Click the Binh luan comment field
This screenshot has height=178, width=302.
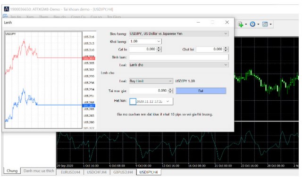pos(179,57)
